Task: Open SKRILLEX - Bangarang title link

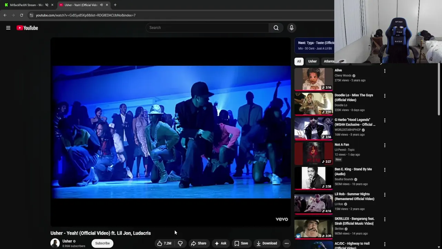Action: [354, 221]
